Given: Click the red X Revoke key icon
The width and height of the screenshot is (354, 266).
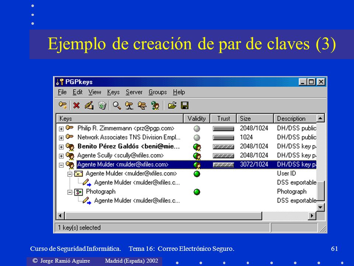Looking at the screenshot, I should pos(77,105).
